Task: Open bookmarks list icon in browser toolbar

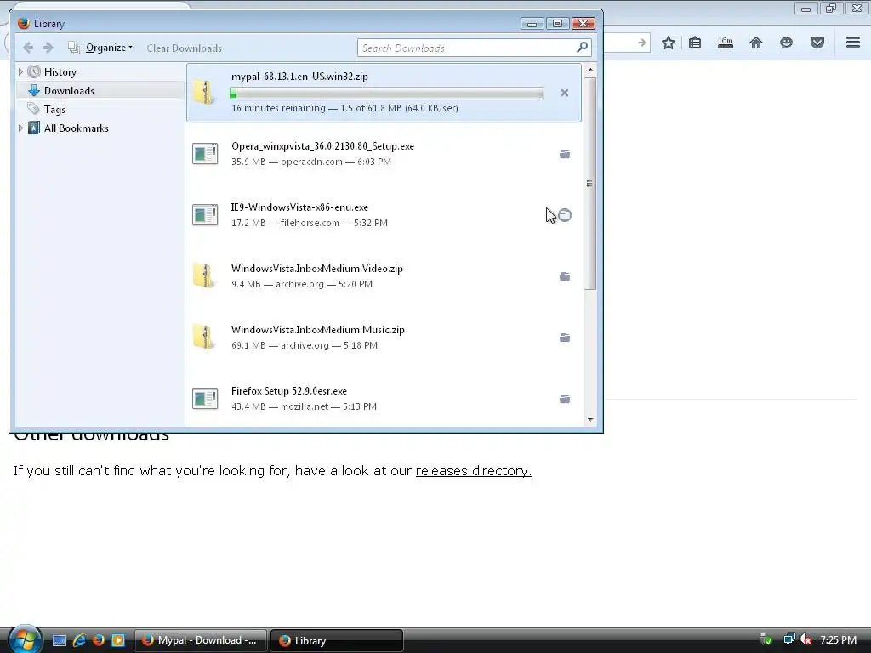Action: point(695,43)
